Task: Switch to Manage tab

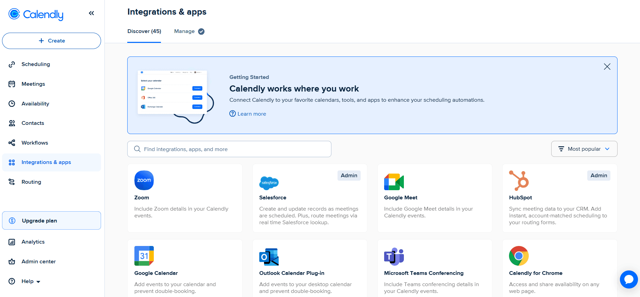Action: click(x=189, y=31)
